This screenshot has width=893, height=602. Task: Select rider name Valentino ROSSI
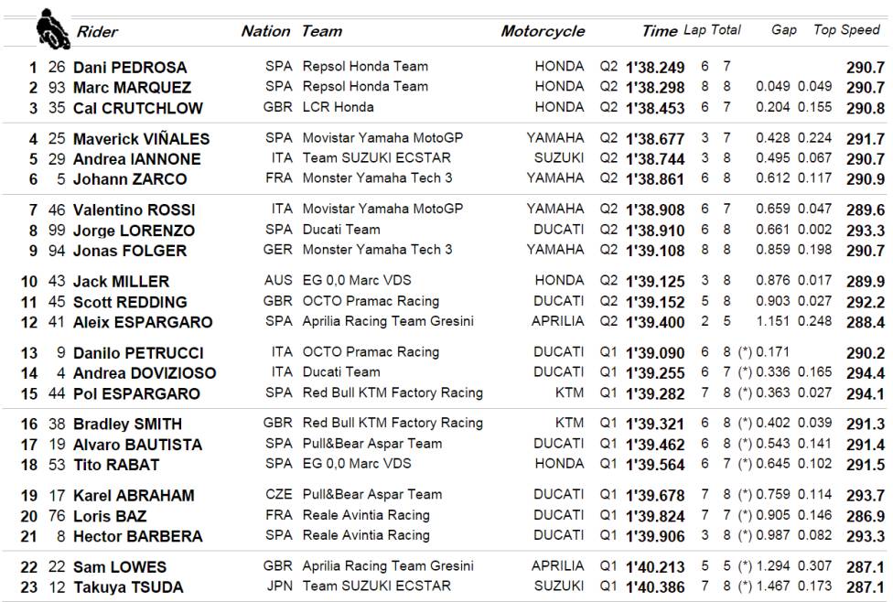coord(134,210)
